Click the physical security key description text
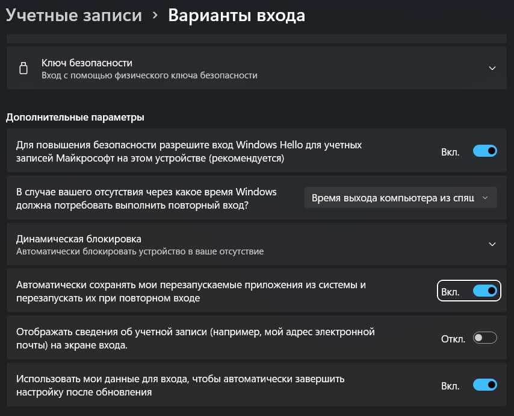514x416 pixels. tap(149, 75)
